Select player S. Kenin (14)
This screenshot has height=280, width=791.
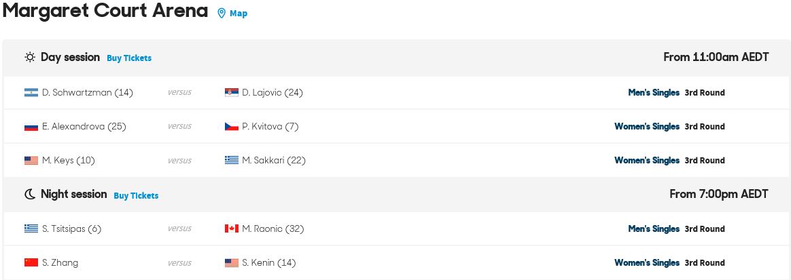(x=269, y=263)
